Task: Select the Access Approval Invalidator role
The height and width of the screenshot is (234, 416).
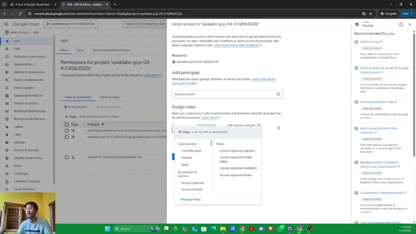Action: [238, 168]
